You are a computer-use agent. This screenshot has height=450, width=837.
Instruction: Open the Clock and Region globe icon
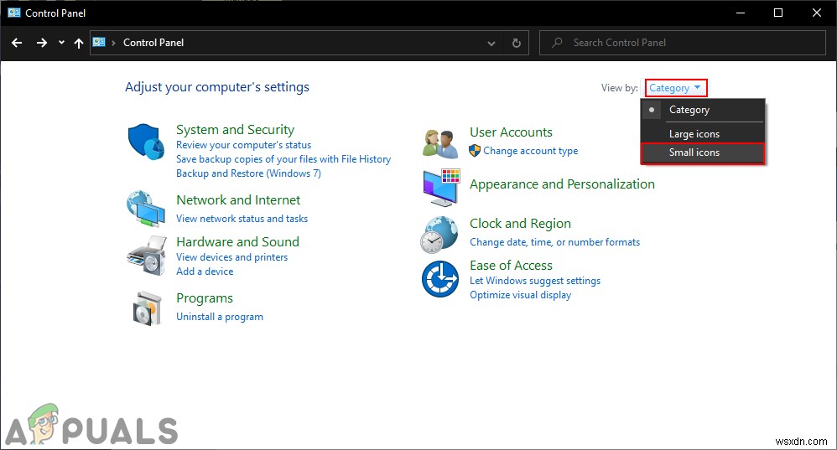pyautogui.click(x=440, y=234)
